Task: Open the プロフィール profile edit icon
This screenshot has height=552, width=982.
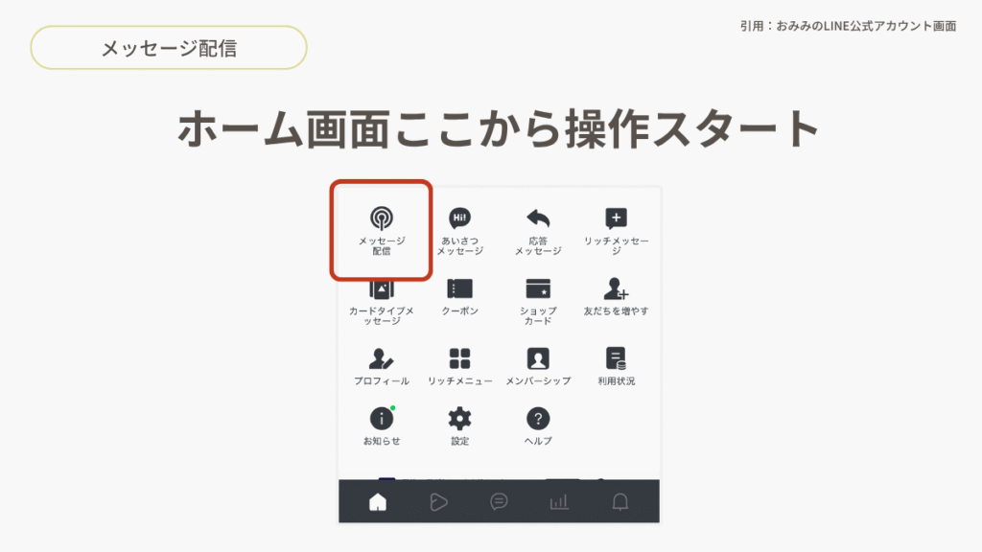Action: coord(382,359)
